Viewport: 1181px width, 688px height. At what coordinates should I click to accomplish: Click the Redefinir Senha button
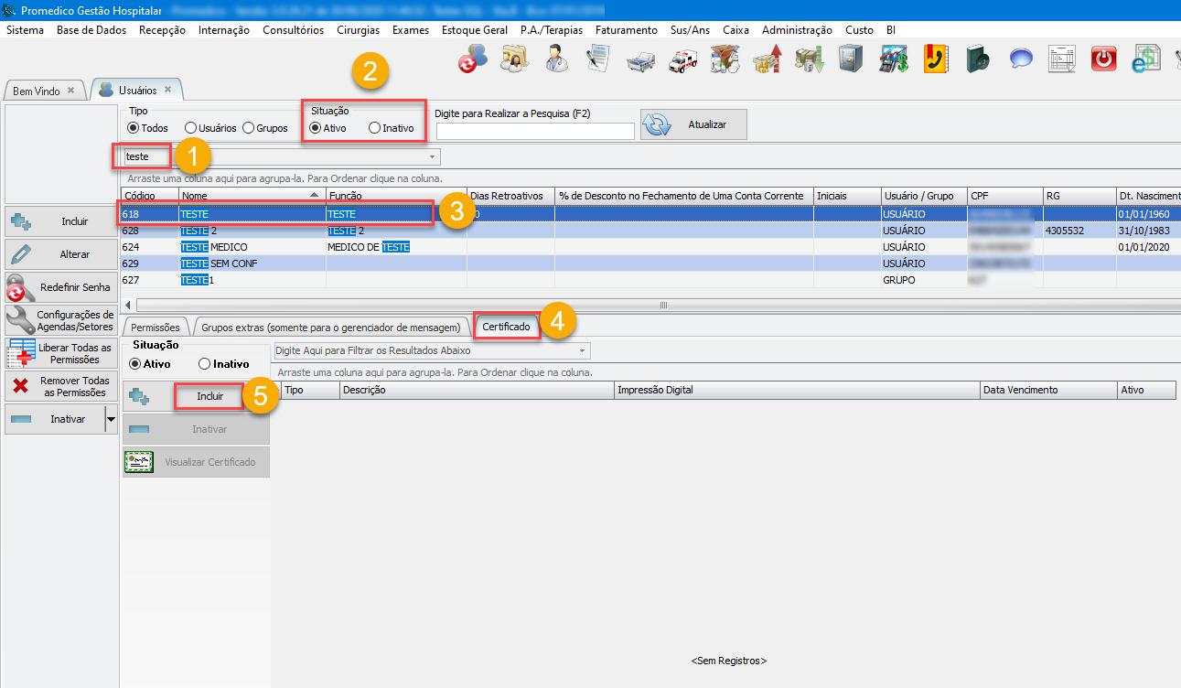click(x=60, y=287)
